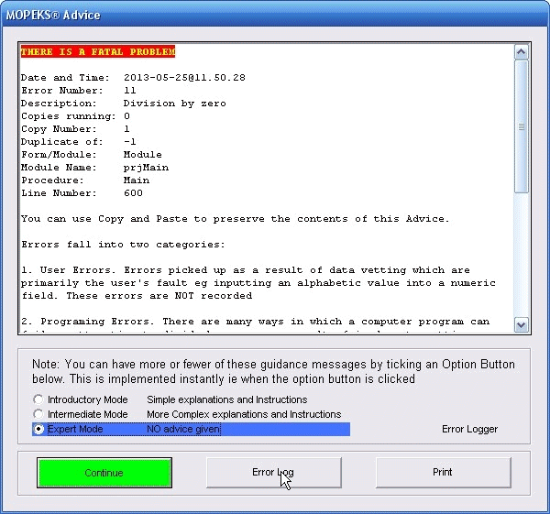Viewport: 550px width, 514px height.
Task: Click the 'Copy Number: 1' line
Action: click(x=75, y=129)
